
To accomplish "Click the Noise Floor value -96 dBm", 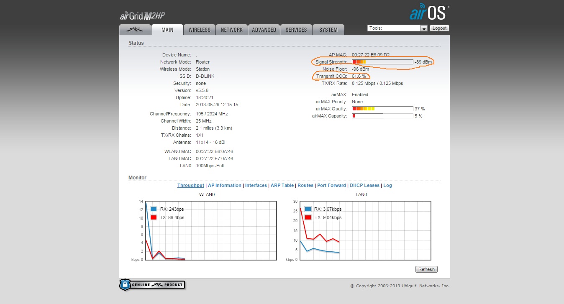I will (361, 69).
